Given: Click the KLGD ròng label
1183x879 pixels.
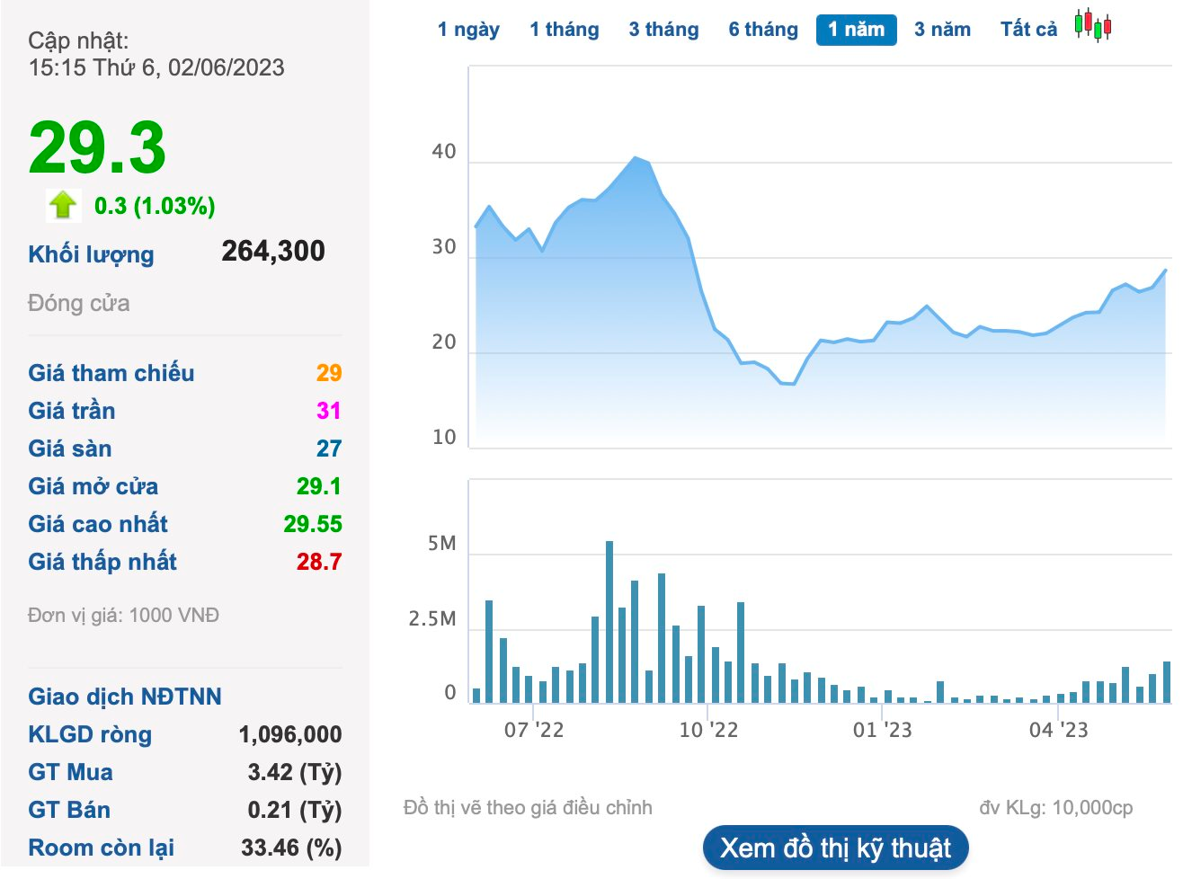Looking at the screenshot, I should pyautogui.click(x=90, y=734).
